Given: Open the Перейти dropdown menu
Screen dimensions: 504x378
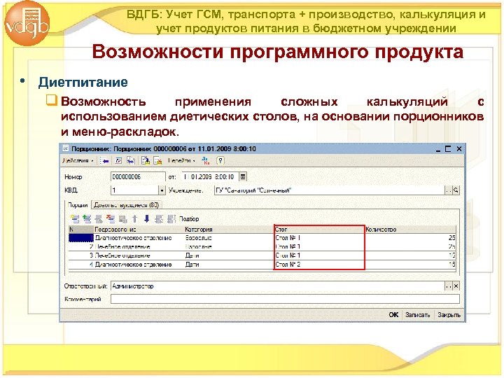Looking at the screenshot, I should pos(181,161).
